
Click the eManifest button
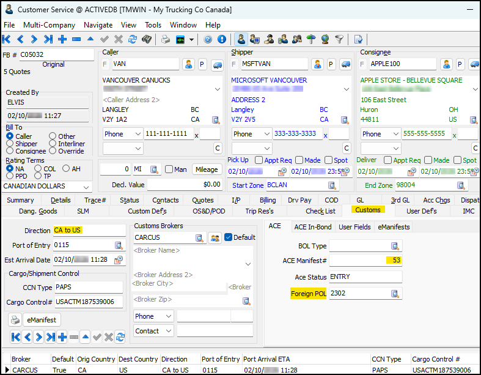(x=42, y=320)
